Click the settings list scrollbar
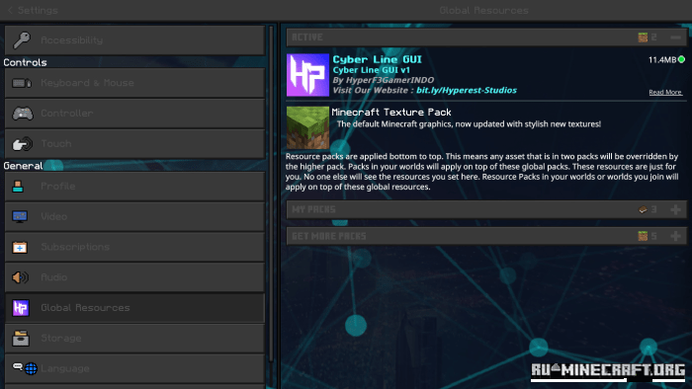 [x=272, y=194]
